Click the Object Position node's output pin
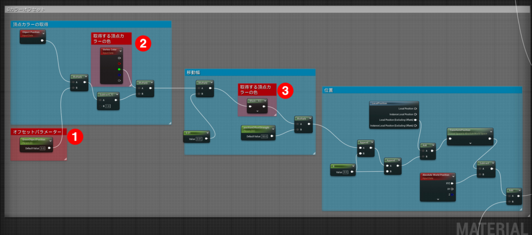 pos(42,40)
